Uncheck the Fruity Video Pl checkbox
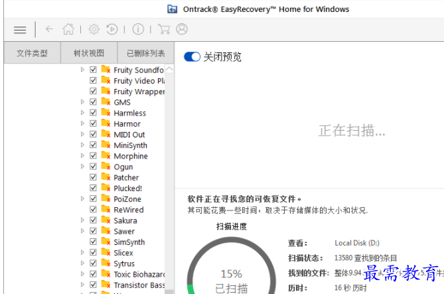 pyautogui.click(x=93, y=80)
